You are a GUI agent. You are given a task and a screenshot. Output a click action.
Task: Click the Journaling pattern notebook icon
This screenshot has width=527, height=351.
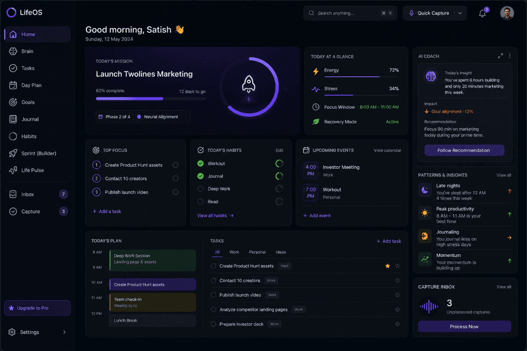pyautogui.click(x=425, y=236)
